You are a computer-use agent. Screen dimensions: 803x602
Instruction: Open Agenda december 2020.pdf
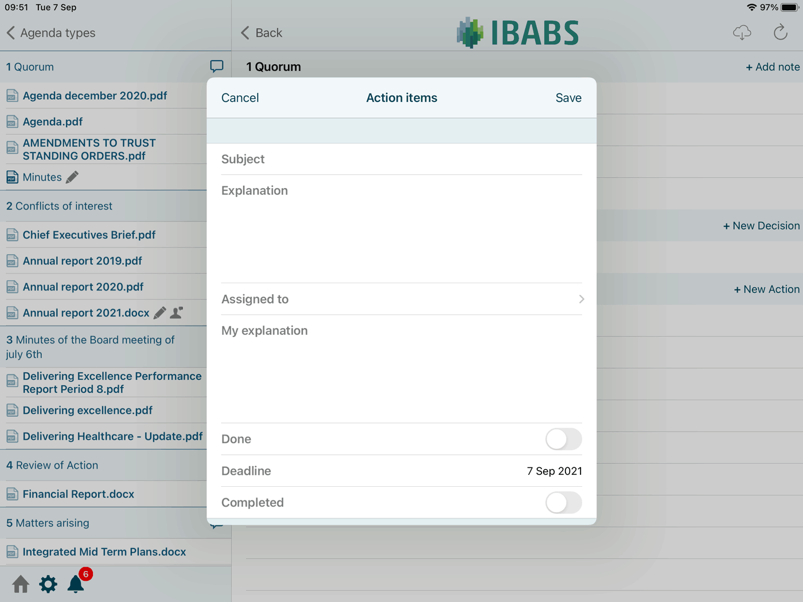[95, 96]
